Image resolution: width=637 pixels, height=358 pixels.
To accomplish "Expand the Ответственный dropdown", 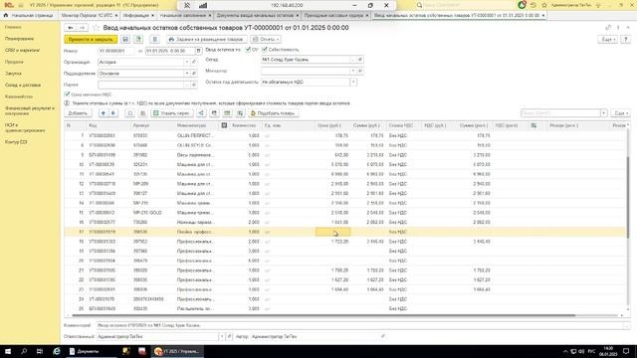I will pos(222,336).
